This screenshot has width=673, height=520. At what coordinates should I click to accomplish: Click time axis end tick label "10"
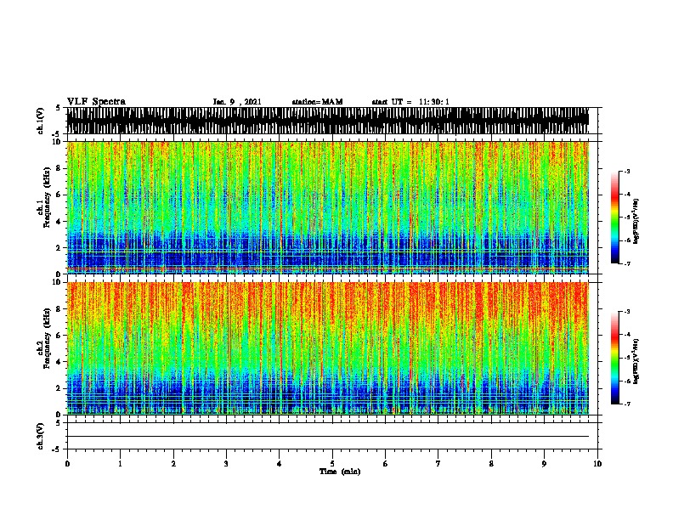click(x=597, y=464)
